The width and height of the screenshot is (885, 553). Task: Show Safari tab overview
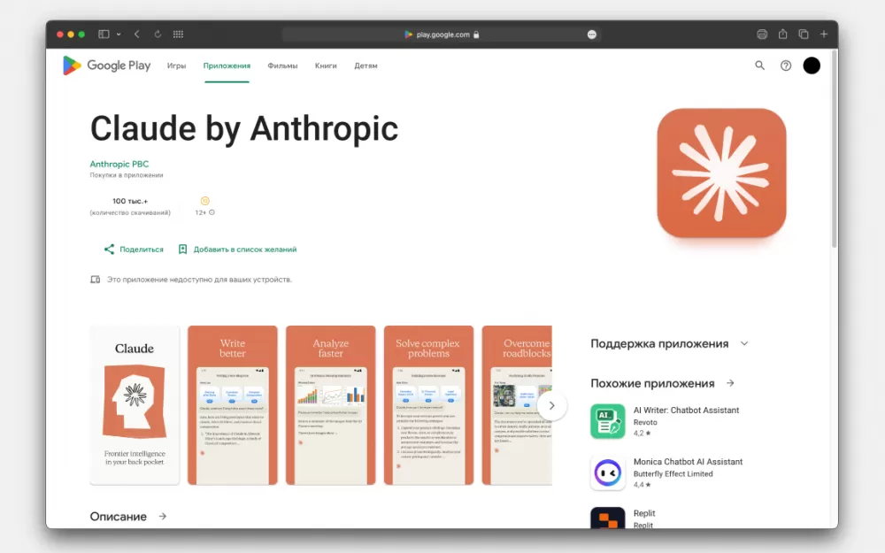[x=804, y=35]
